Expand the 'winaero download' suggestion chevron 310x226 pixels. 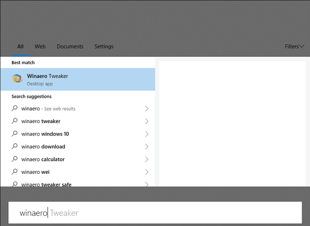(147, 146)
